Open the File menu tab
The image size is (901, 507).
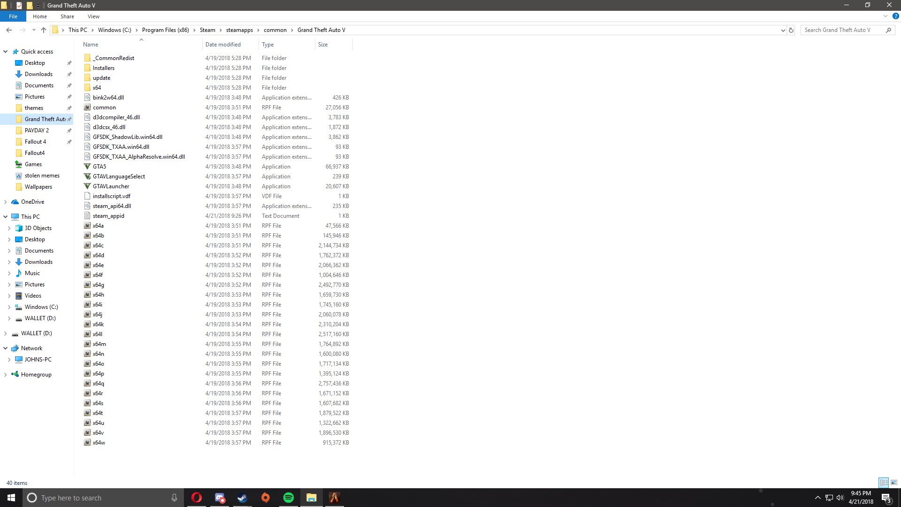point(13,16)
